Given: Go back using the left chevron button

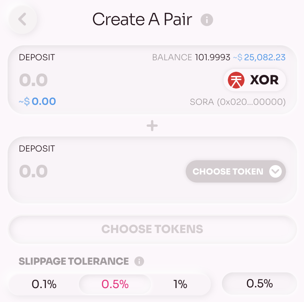Looking at the screenshot, I should coord(23,19).
